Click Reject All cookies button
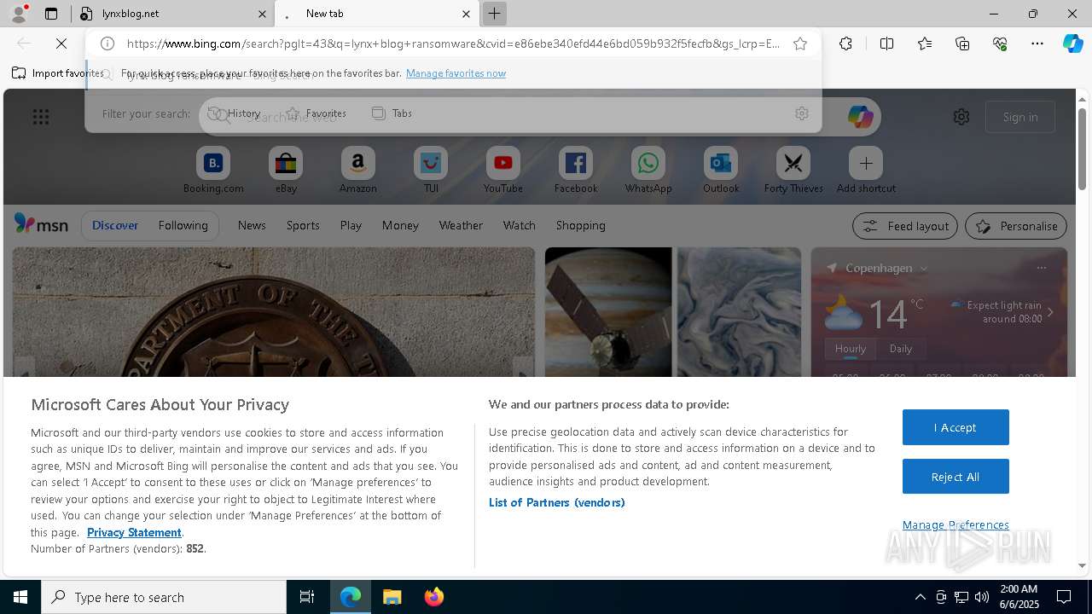The image size is (1092, 614). [x=955, y=477]
